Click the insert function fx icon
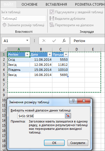 click(x=64, y=41)
